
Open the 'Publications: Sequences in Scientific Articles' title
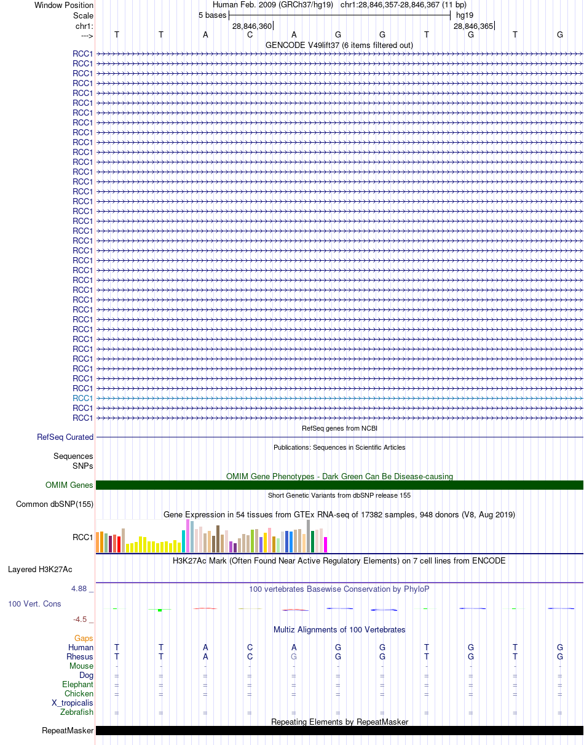coord(339,447)
